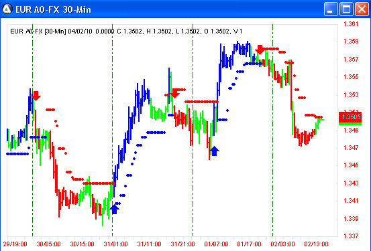Click the 31/11:00 time axis label
The image size is (371, 251).
coord(150,244)
